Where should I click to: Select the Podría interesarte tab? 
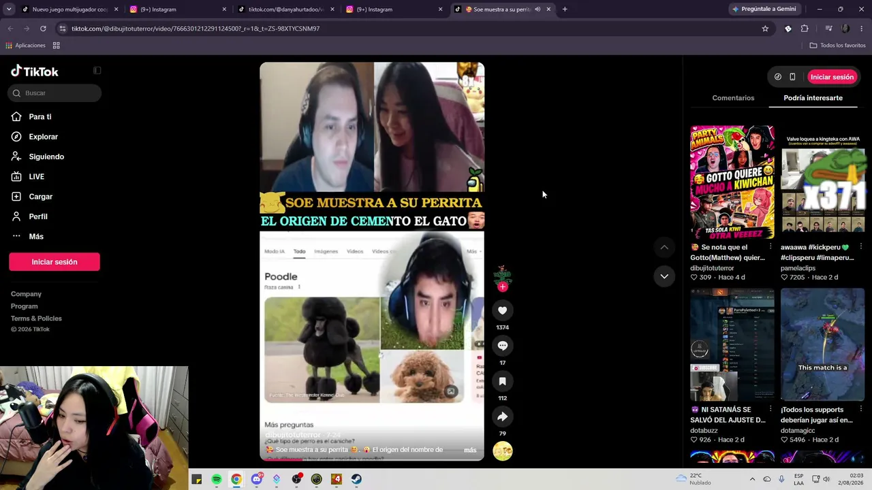point(813,98)
